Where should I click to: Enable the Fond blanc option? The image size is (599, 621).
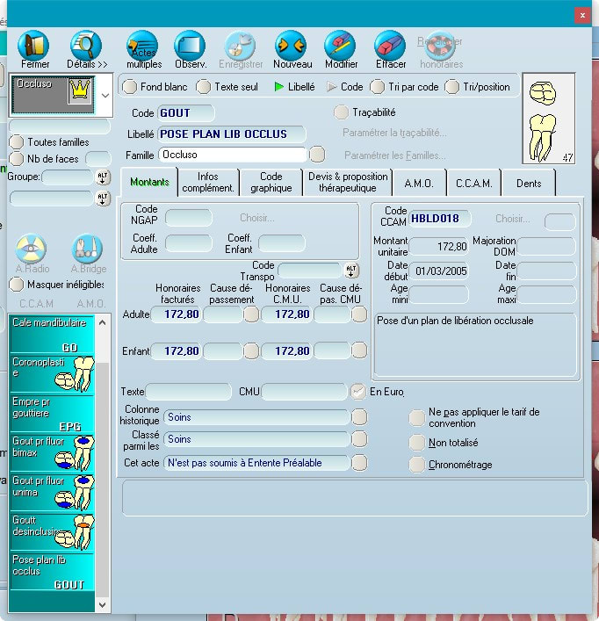[x=130, y=87]
